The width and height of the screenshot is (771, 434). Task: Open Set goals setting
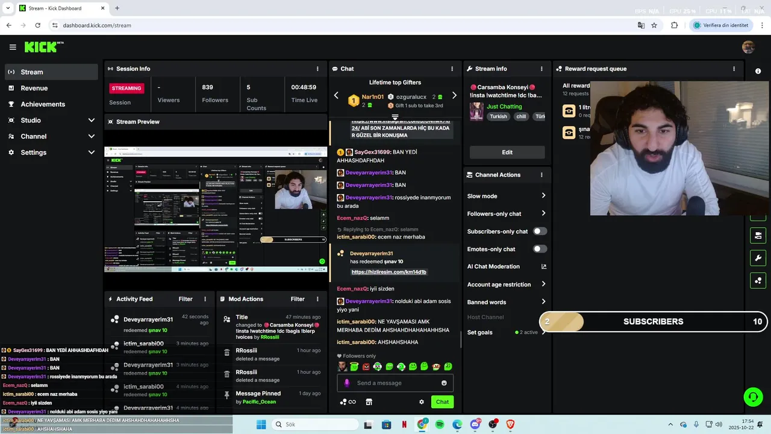(x=507, y=332)
